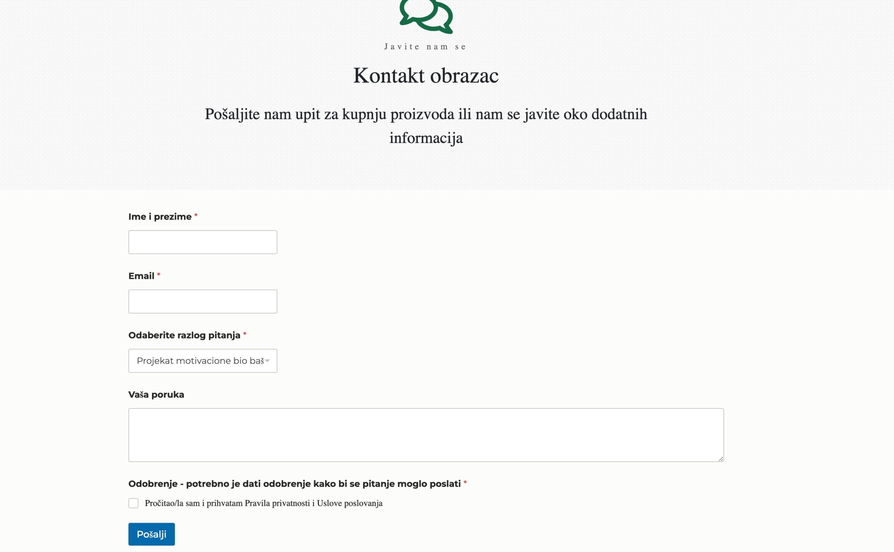Click the Kontakt obrazac heading
This screenshot has width=894, height=552.
(426, 76)
